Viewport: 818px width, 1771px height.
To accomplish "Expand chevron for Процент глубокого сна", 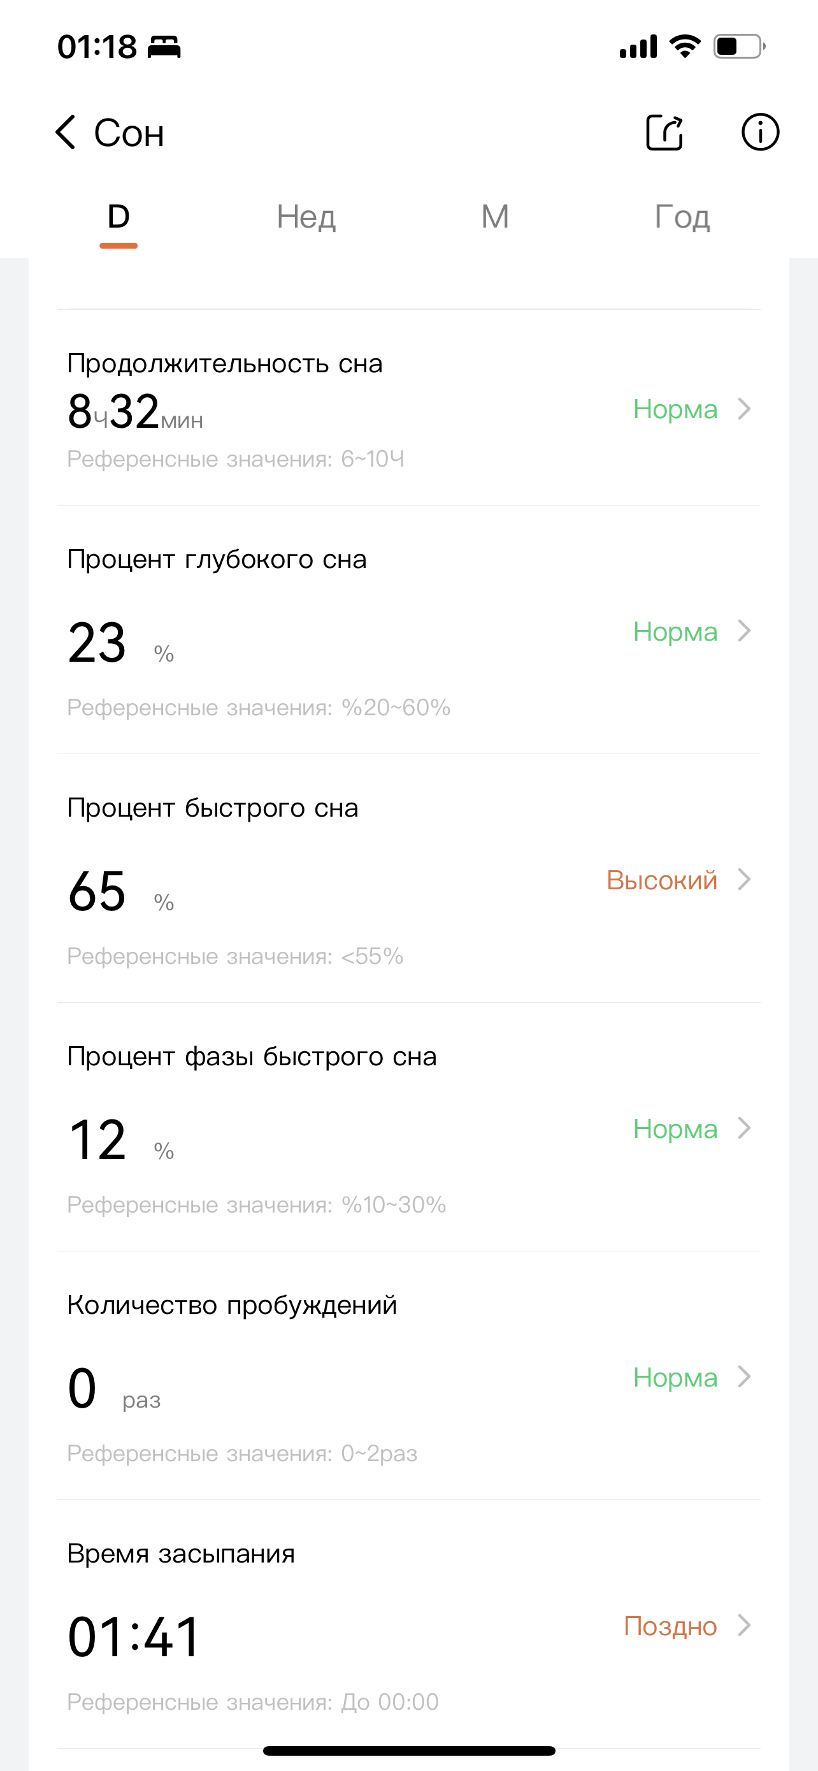I will pyautogui.click(x=744, y=631).
